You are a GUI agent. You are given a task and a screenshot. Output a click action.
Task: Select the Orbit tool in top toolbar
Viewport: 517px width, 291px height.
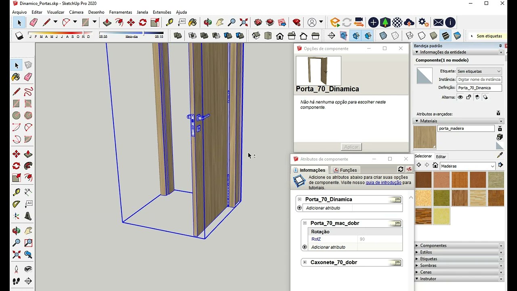(208, 22)
